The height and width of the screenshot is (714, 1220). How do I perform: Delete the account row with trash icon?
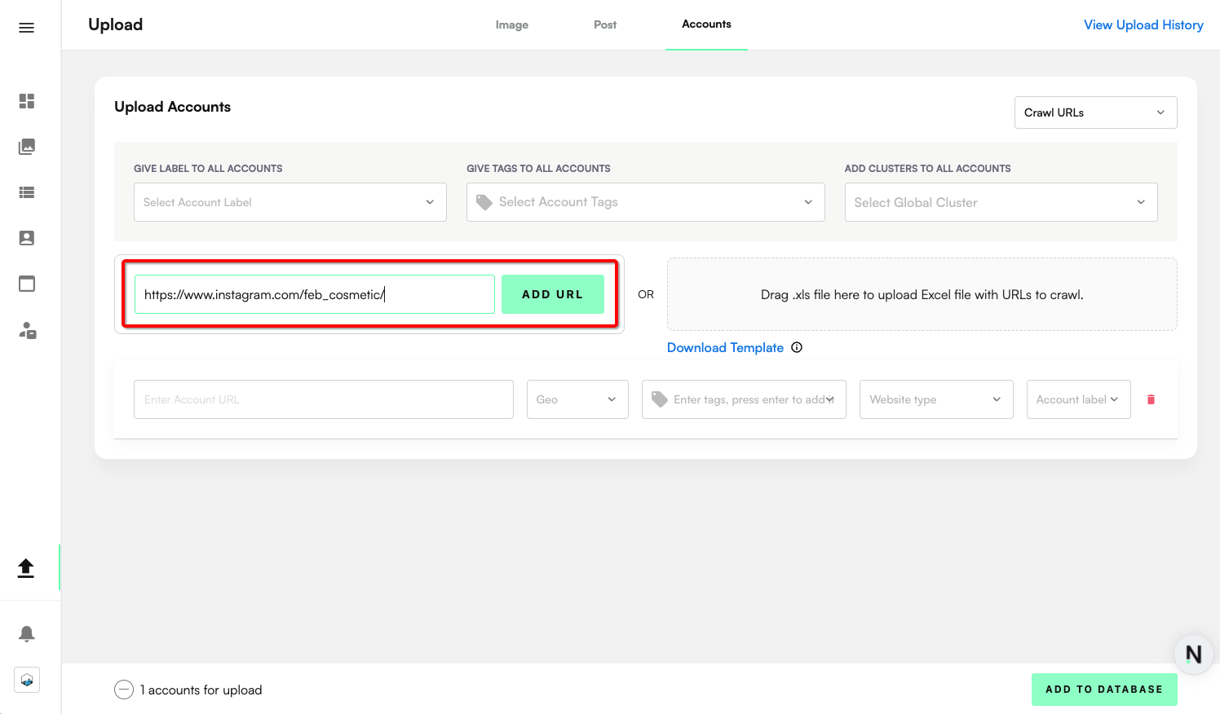(1151, 399)
